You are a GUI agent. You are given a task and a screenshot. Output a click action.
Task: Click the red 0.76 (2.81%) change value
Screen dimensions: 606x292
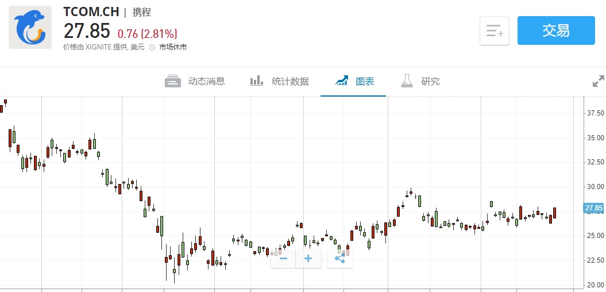(x=148, y=33)
